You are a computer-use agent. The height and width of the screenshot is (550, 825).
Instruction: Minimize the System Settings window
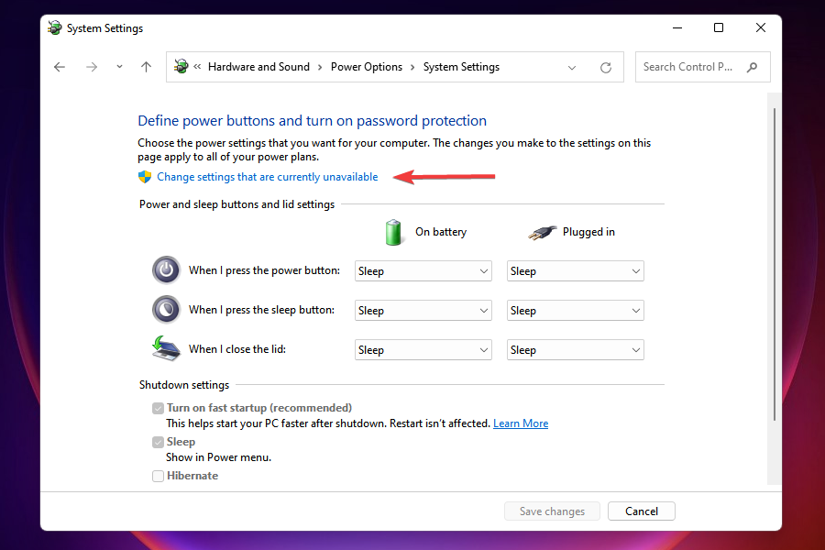[x=677, y=27]
